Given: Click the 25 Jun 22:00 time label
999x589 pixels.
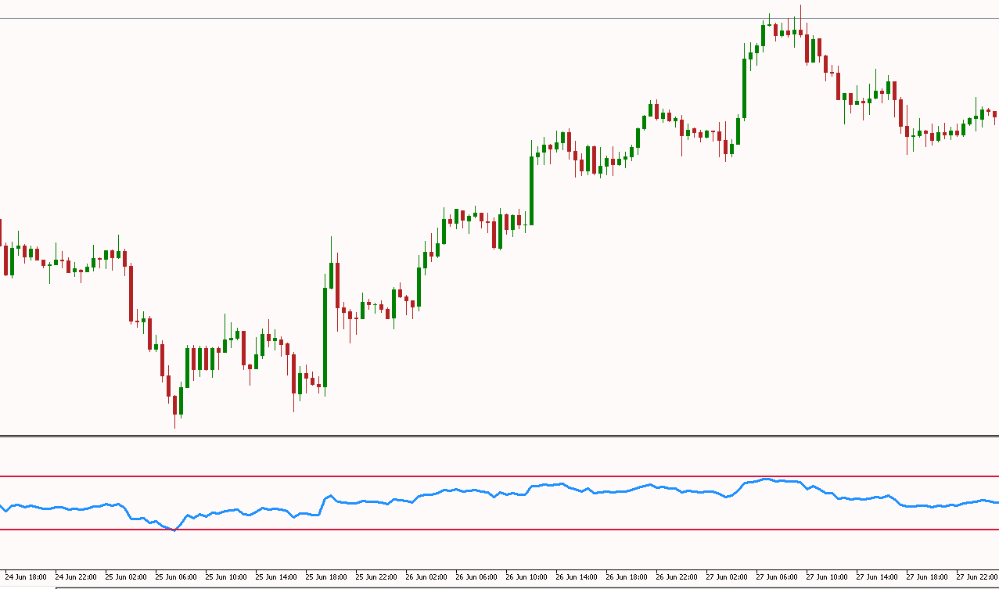Looking at the screenshot, I should tap(376, 577).
